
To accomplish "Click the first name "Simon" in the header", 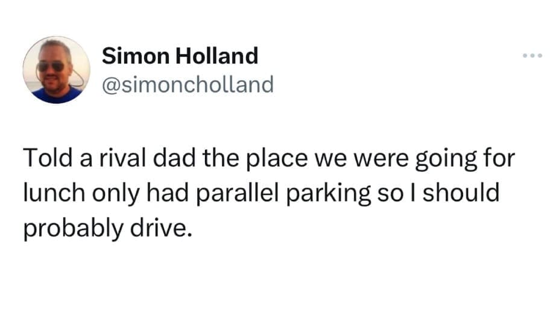I will (x=135, y=56).
